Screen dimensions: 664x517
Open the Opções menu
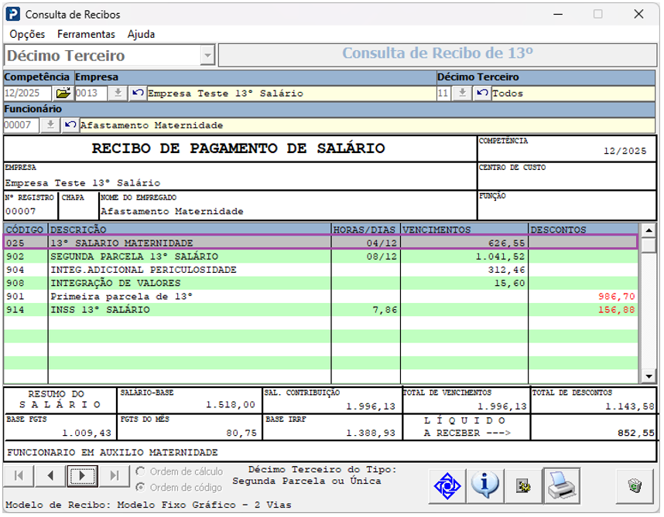click(27, 34)
